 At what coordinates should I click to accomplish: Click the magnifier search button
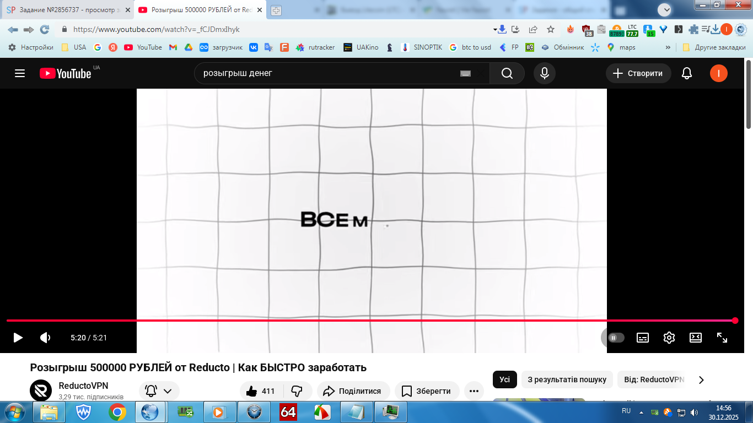coord(507,73)
